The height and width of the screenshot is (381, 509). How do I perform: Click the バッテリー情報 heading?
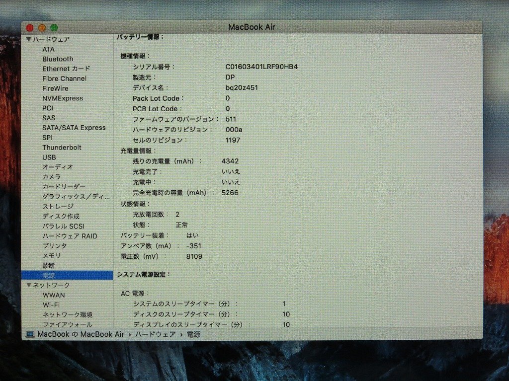coord(140,37)
